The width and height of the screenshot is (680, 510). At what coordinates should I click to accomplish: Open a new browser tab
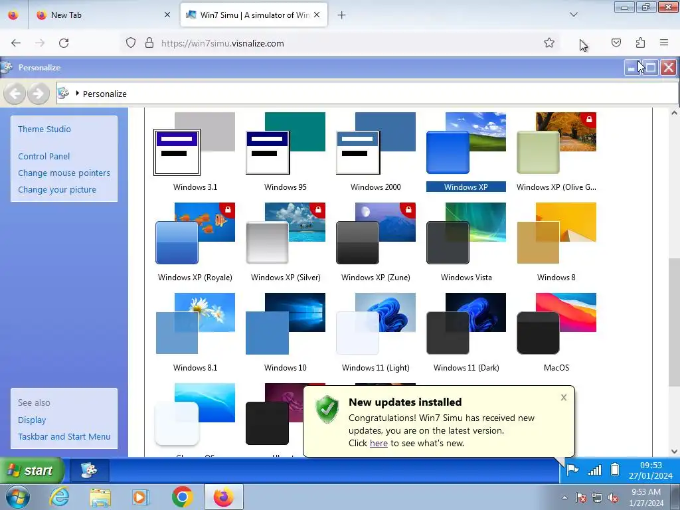pyautogui.click(x=342, y=15)
